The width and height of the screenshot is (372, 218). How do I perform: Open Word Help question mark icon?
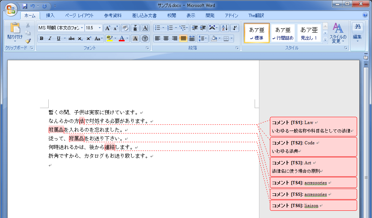(365, 15)
